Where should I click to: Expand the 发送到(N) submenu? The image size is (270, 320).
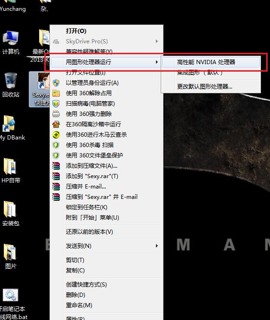coord(106,246)
